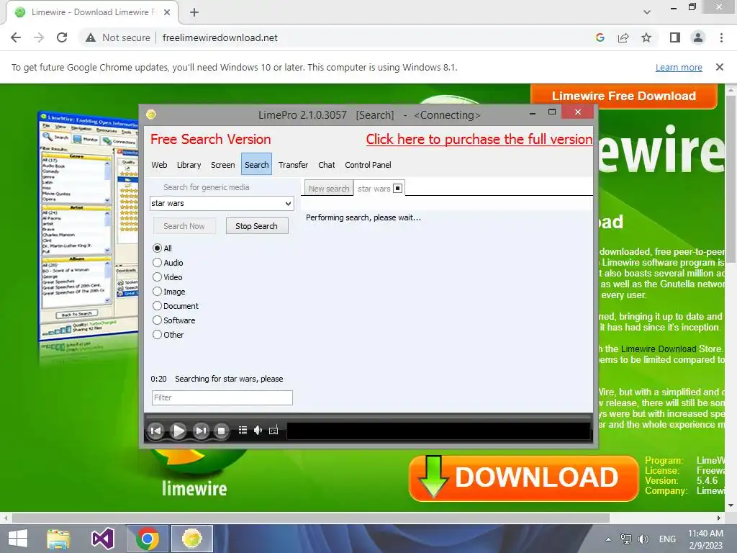The image size is (737, 553).
Task: Open the taskbar clock showing 11:40 AM
Action: pos(705,539)
